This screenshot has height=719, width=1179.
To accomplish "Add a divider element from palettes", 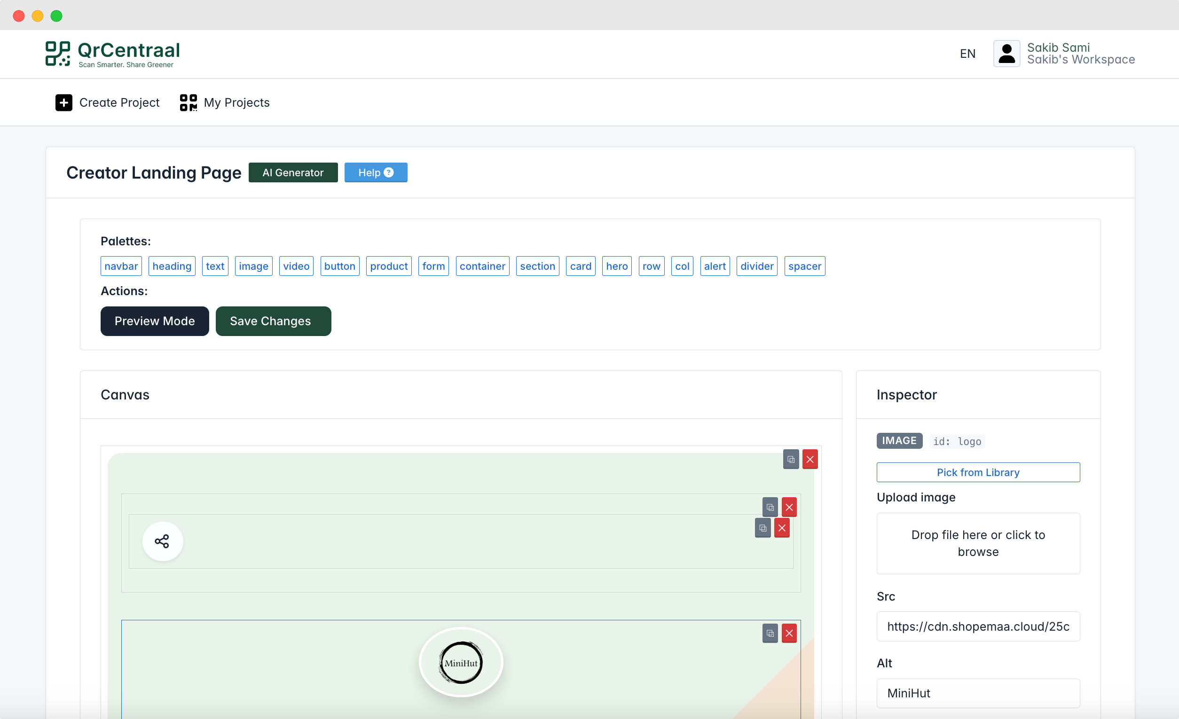I will point(756,266).
